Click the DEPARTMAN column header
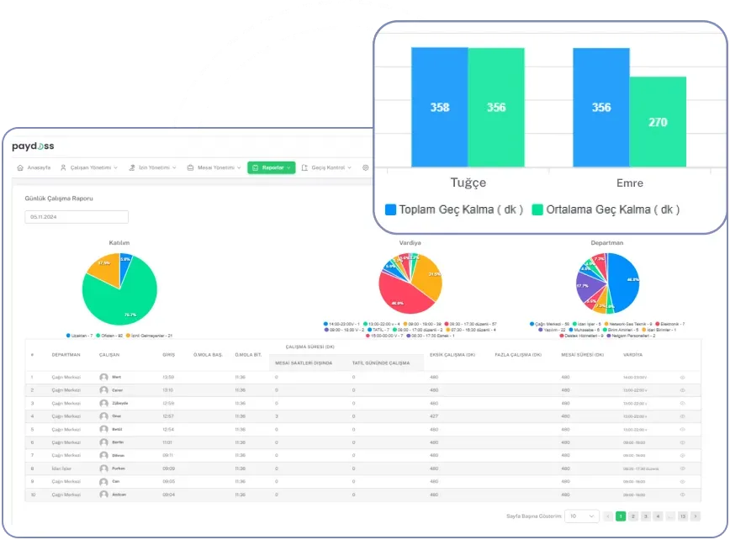This screenshot has width=730, height=540. click(66, 355)
